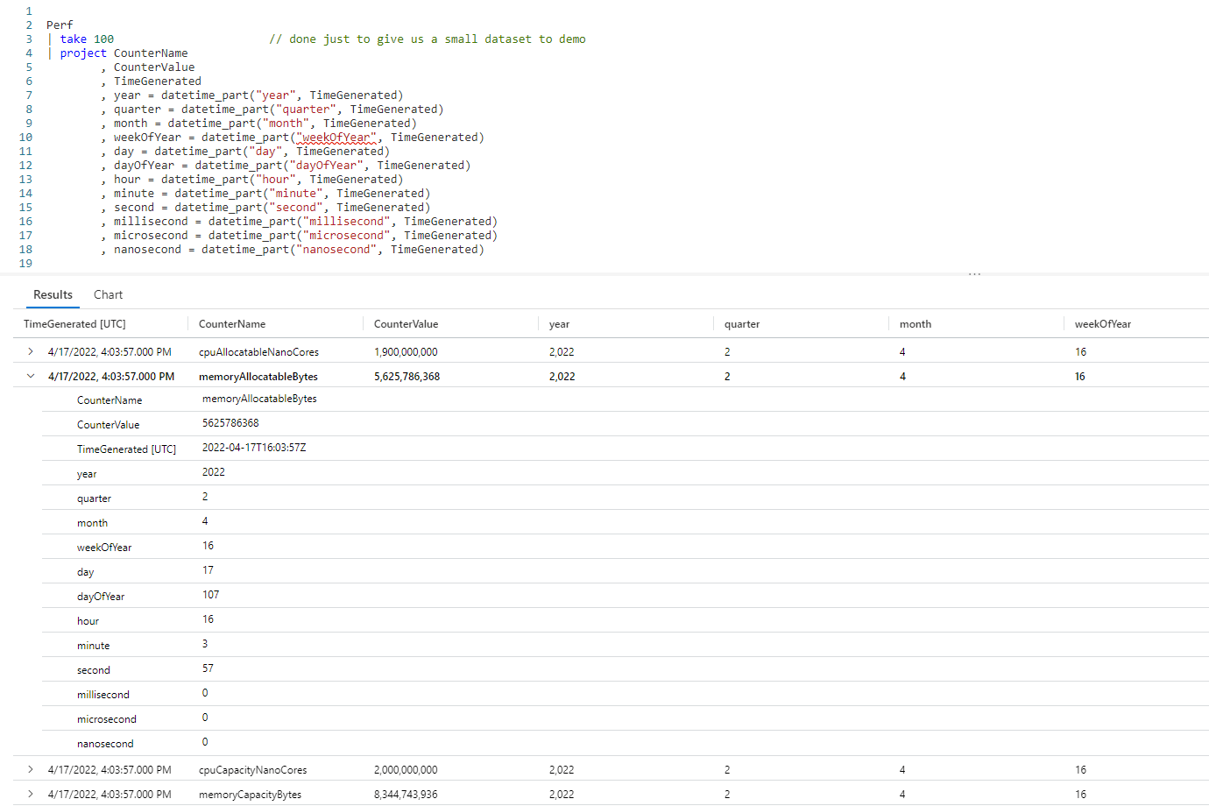Switch to the Chart tab
Screen dimensions: 1209x806
point(108,294)
